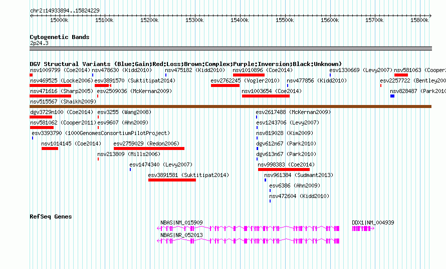Click the chr2:14933894..15824229 coordinates text
This screenshot has height=269, width=446.
[x=65, y=10]
